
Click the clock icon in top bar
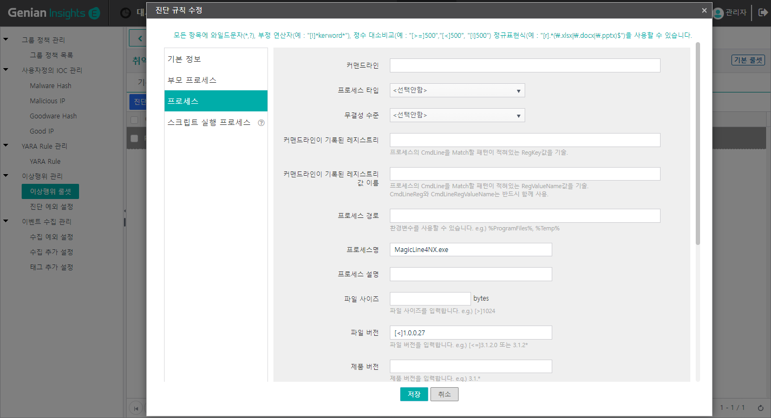point(126,13)
